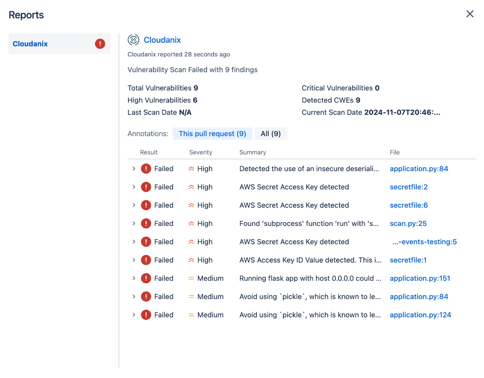Click the Cloudanix logo icon
The height and width of the screenshot is (378, 484).
(133, 40)
